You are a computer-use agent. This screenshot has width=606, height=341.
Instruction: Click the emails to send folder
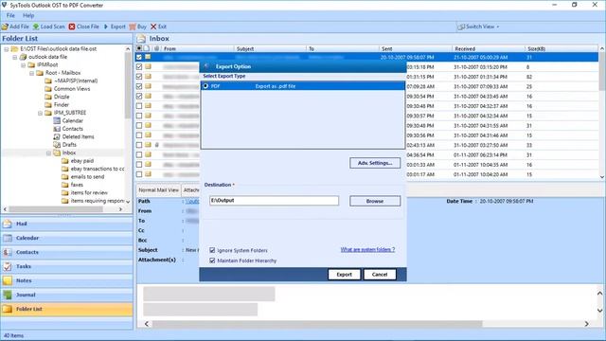87,177
